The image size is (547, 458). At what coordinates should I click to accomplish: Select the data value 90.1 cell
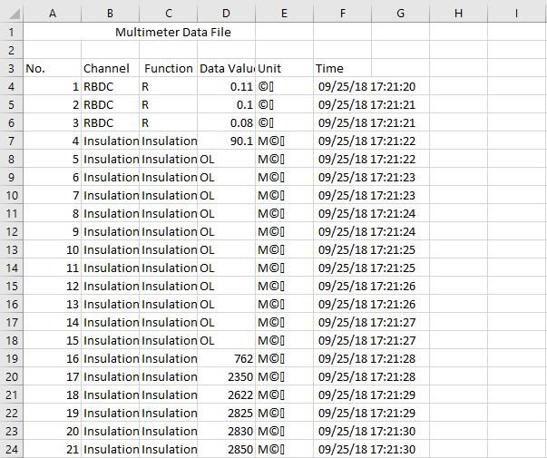tap(227, 141)
